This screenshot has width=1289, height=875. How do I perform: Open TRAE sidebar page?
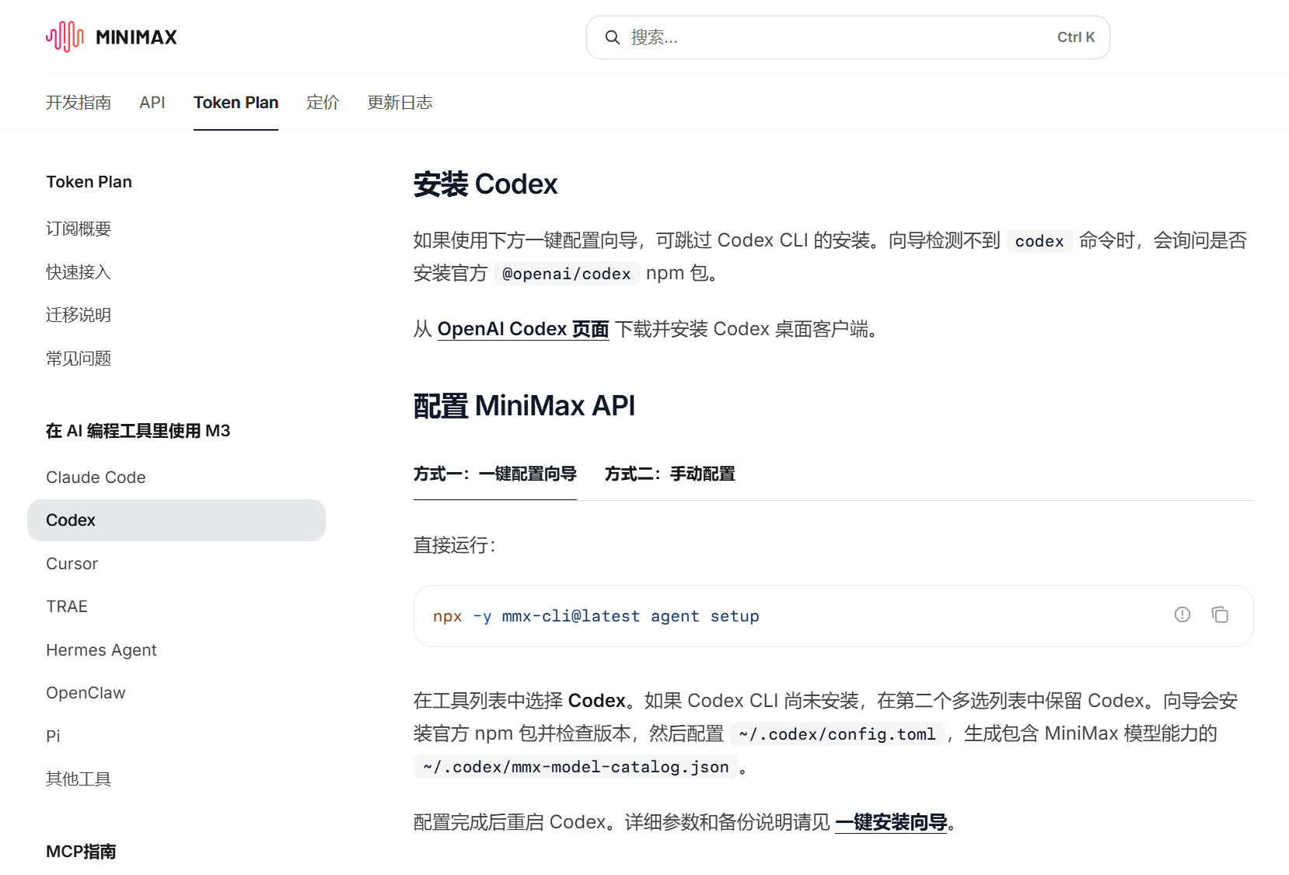(67, 607)
